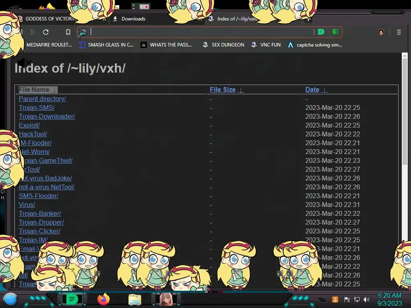Reload the page with the refresh icon
The width and height of the screenshot is (411, 308).
46,32
